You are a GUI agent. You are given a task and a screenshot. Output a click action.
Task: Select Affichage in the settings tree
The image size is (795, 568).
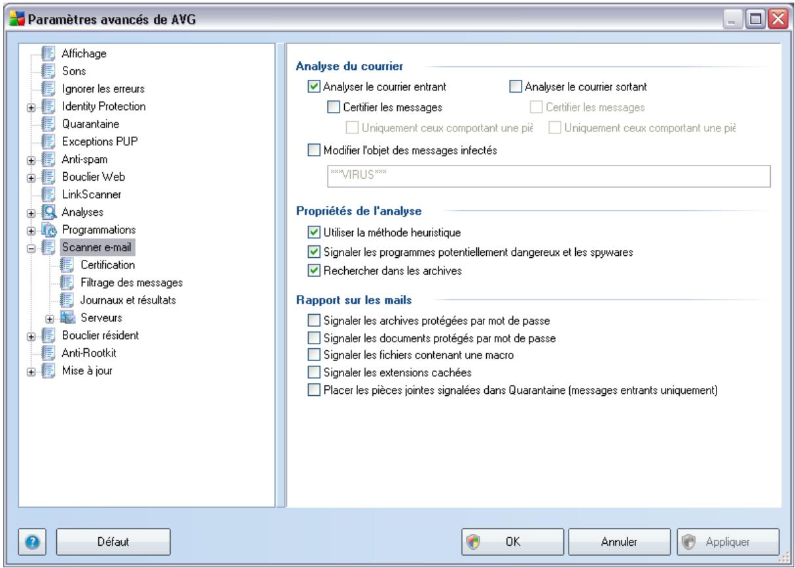click(82, 52)
